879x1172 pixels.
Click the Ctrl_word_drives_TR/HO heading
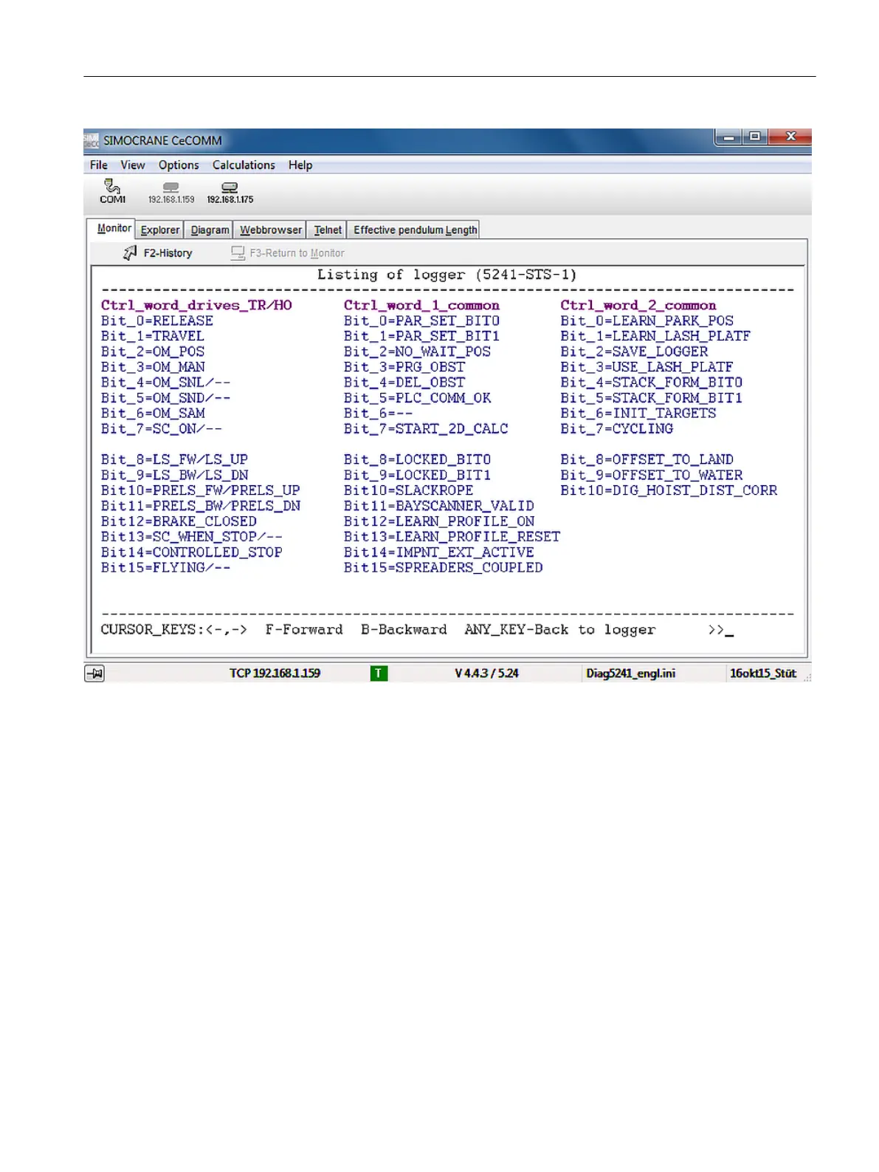pos(196,306)
